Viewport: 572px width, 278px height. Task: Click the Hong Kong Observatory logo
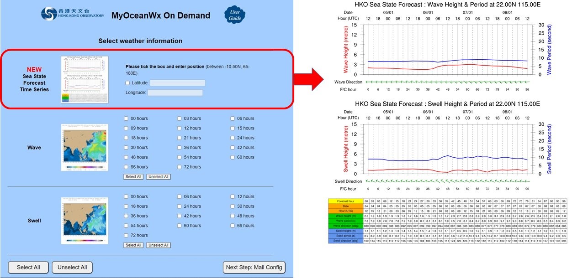(x=72, y=14)
